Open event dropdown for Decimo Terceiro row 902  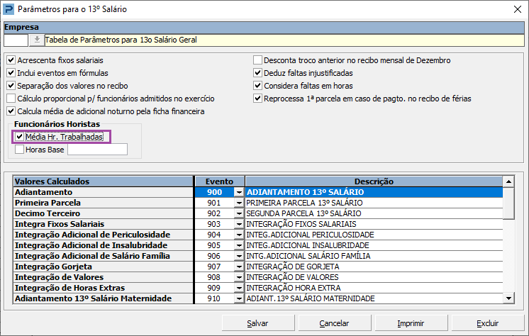click(x=239, y=213)
